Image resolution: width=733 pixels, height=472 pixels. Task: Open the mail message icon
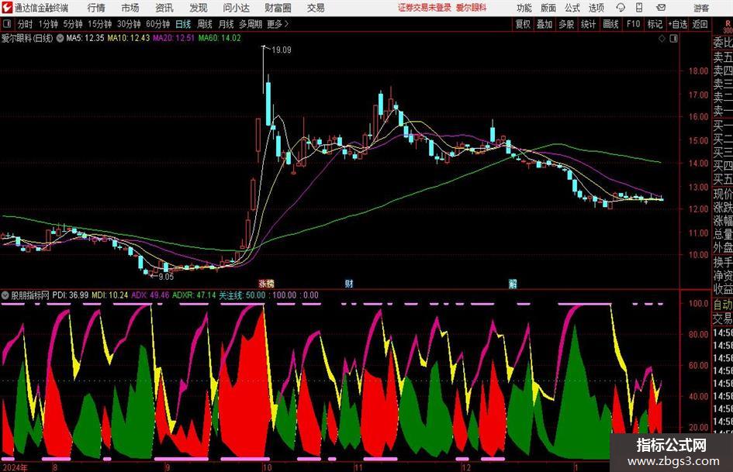pos(661,8)
